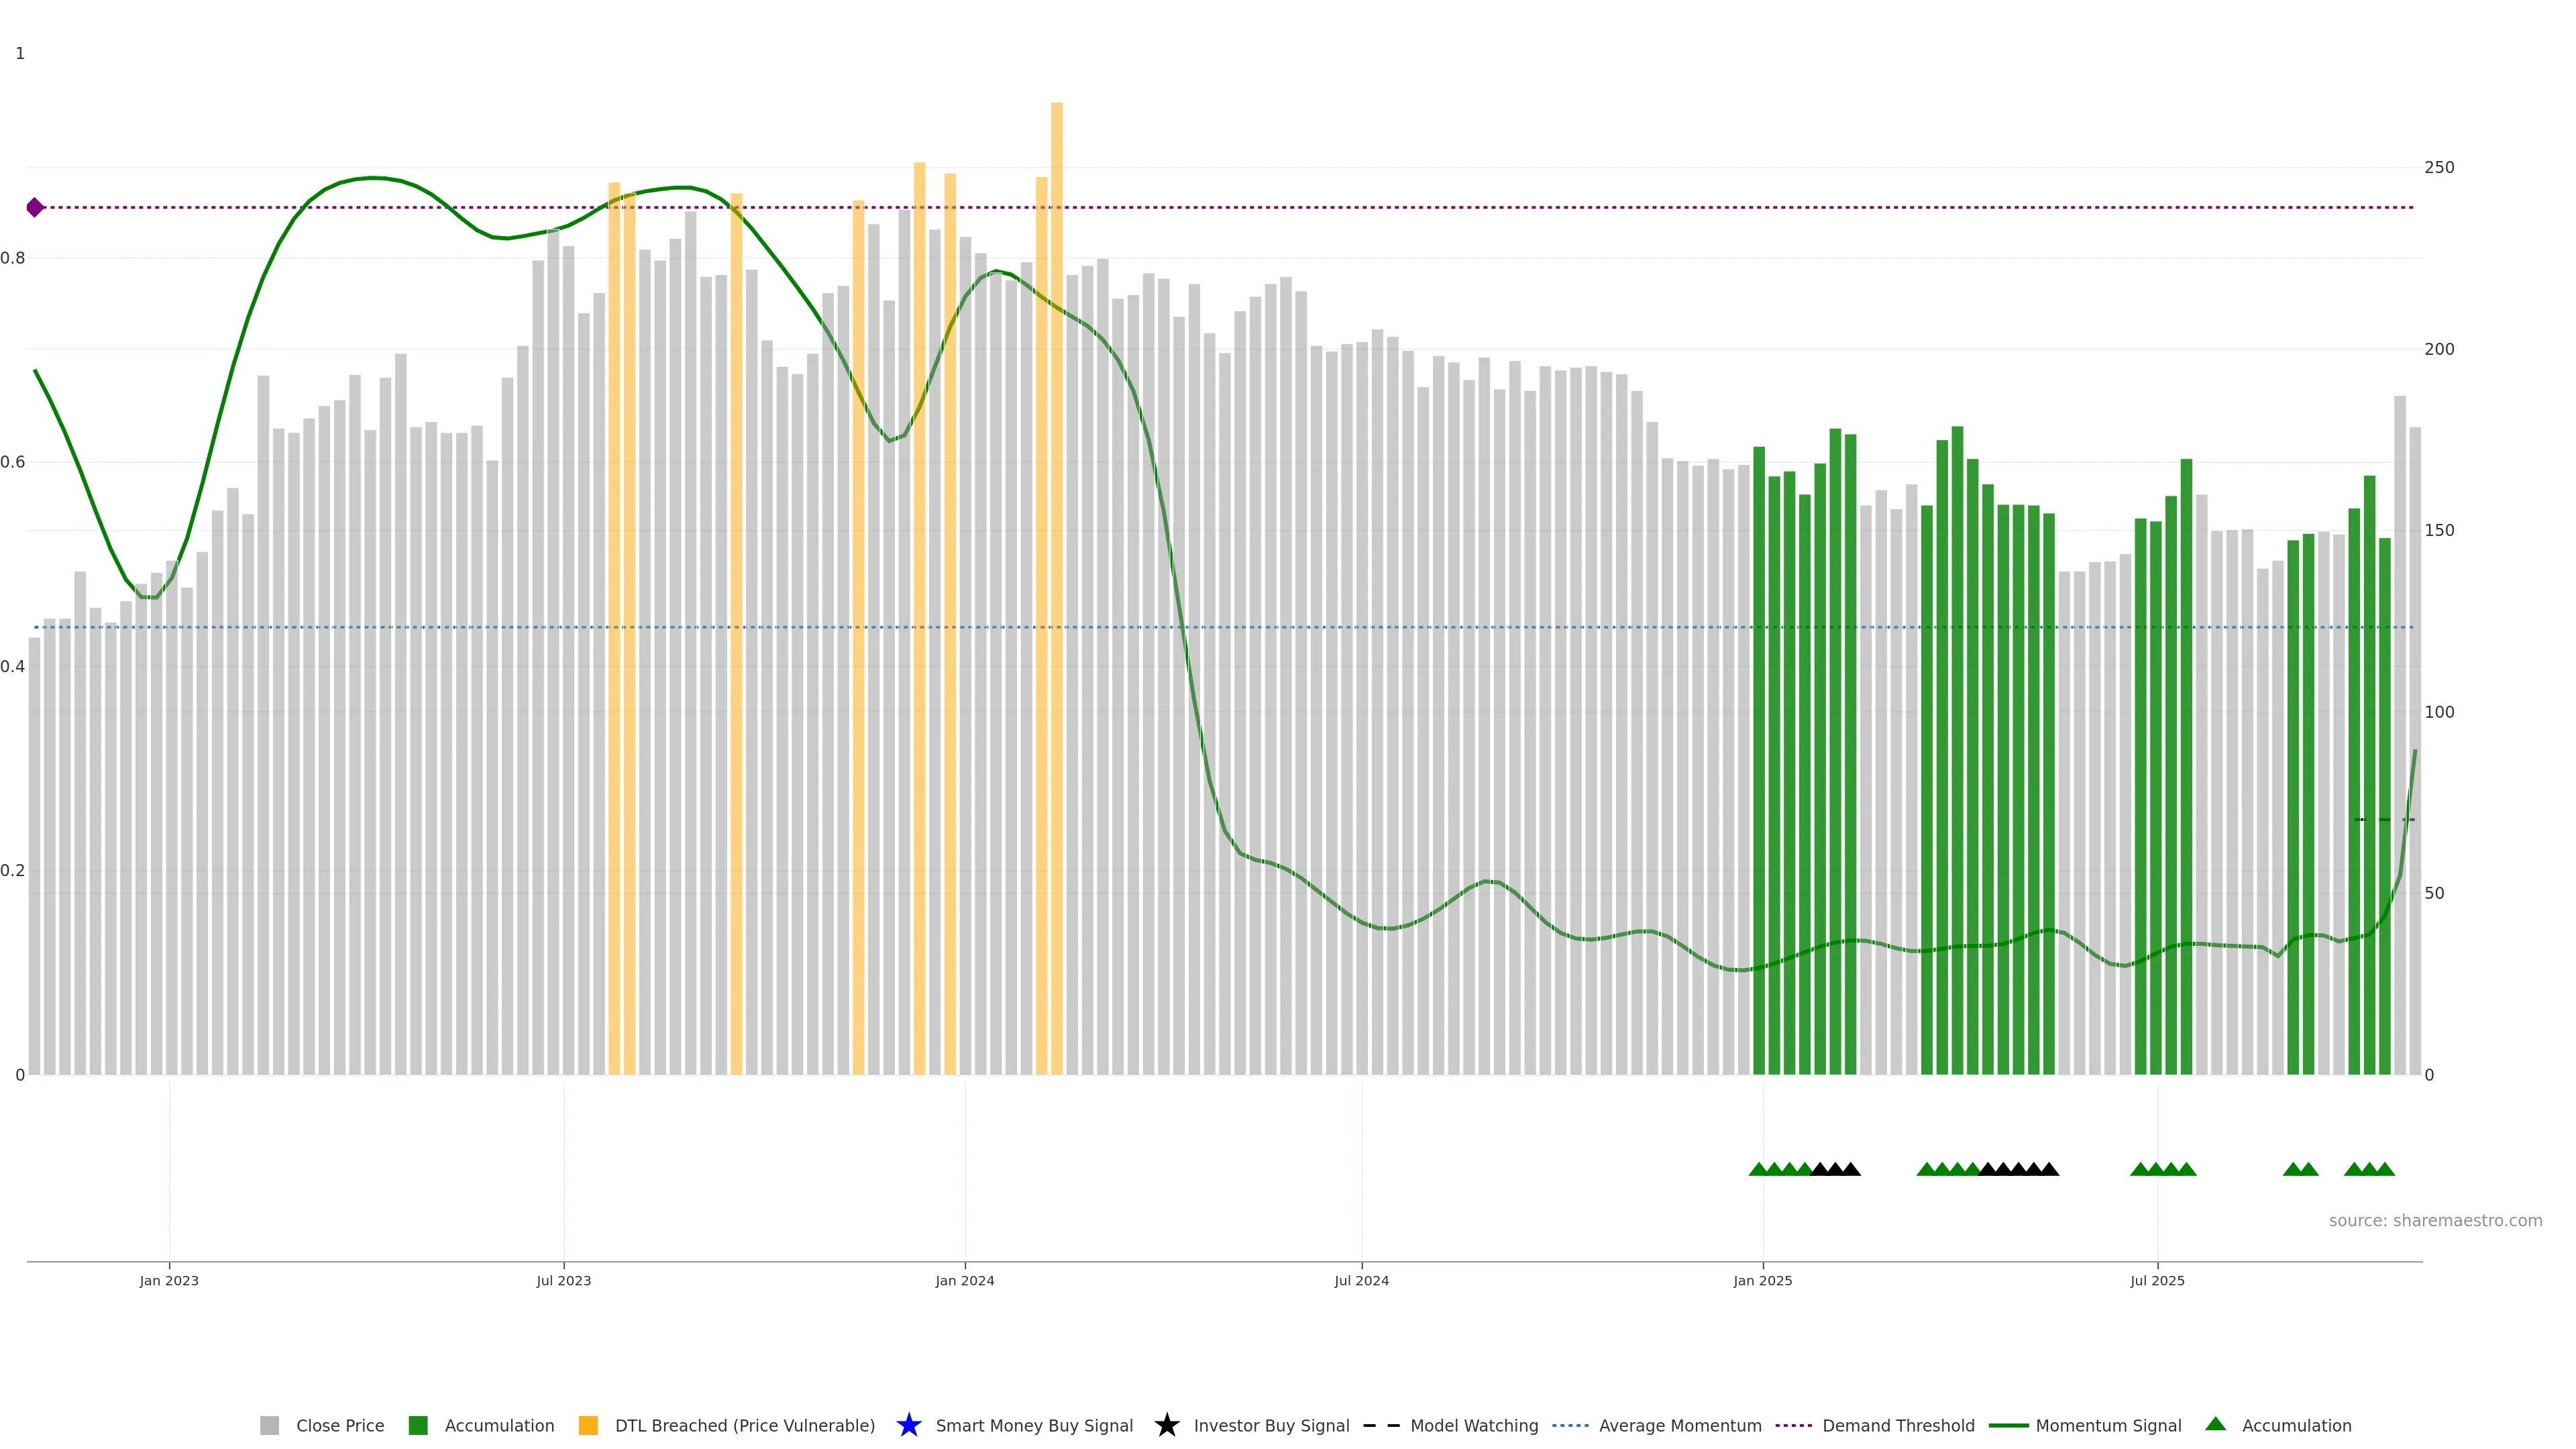Image resolution: width=2576 pixels, height=1449 pixels.
Task: Click the green Accumulation legend square
Action: coord(418,1425)
